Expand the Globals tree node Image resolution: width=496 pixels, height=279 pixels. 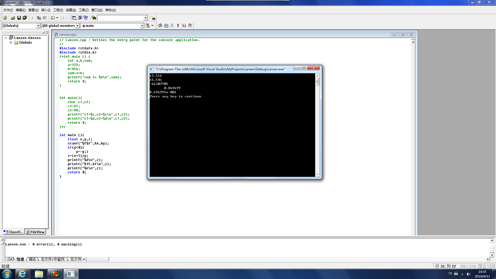[x=11, y=42]
